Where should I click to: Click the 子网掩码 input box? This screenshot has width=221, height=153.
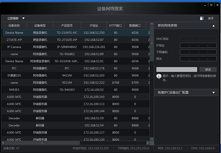pyautogui.click(x=198, y=52)
